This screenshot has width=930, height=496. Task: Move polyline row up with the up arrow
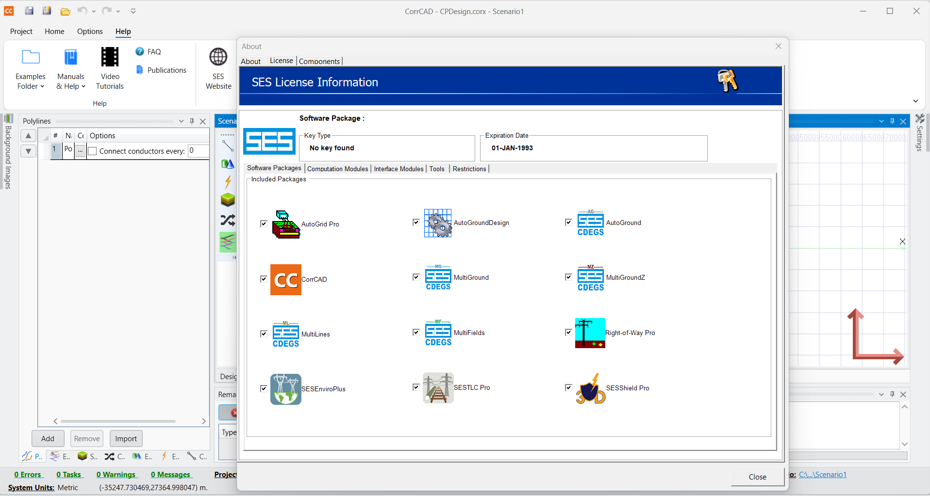(29, 136)
